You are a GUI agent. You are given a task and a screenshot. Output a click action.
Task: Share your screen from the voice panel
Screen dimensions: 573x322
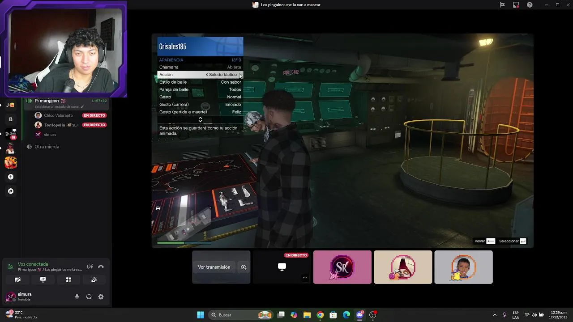[43, 280]
